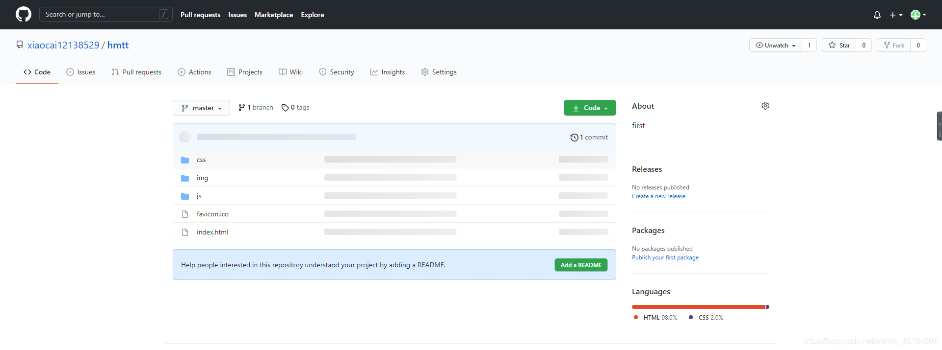Open the notifications bell

(x=877, y=15)
